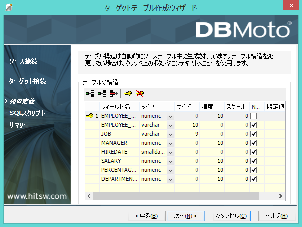
Task: Click the size value 9 for JOB
Action: click(187, 134)
